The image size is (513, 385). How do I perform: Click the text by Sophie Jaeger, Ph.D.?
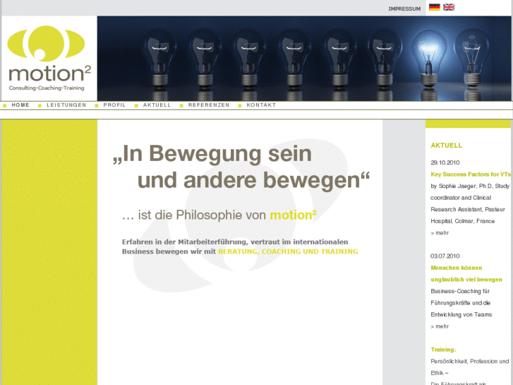[461, 186]
